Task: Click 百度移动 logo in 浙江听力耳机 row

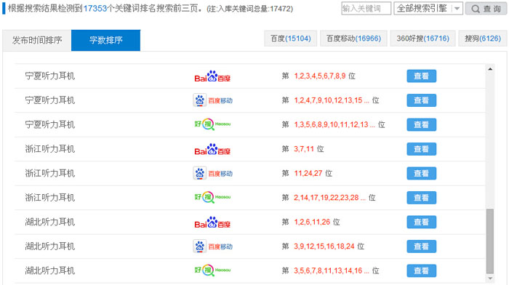Action: tap(212, 173)
